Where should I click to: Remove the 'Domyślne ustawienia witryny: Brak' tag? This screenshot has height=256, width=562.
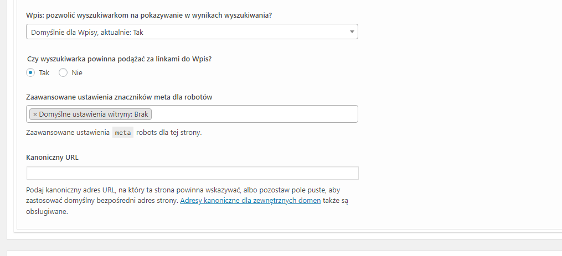(x=35, y=114)
